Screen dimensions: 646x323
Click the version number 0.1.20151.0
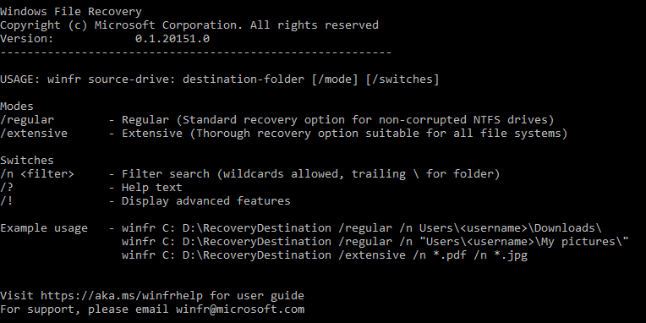pos(172,39)
